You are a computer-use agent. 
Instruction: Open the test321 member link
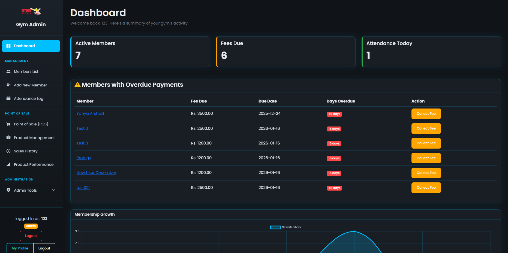coord(83,187)
